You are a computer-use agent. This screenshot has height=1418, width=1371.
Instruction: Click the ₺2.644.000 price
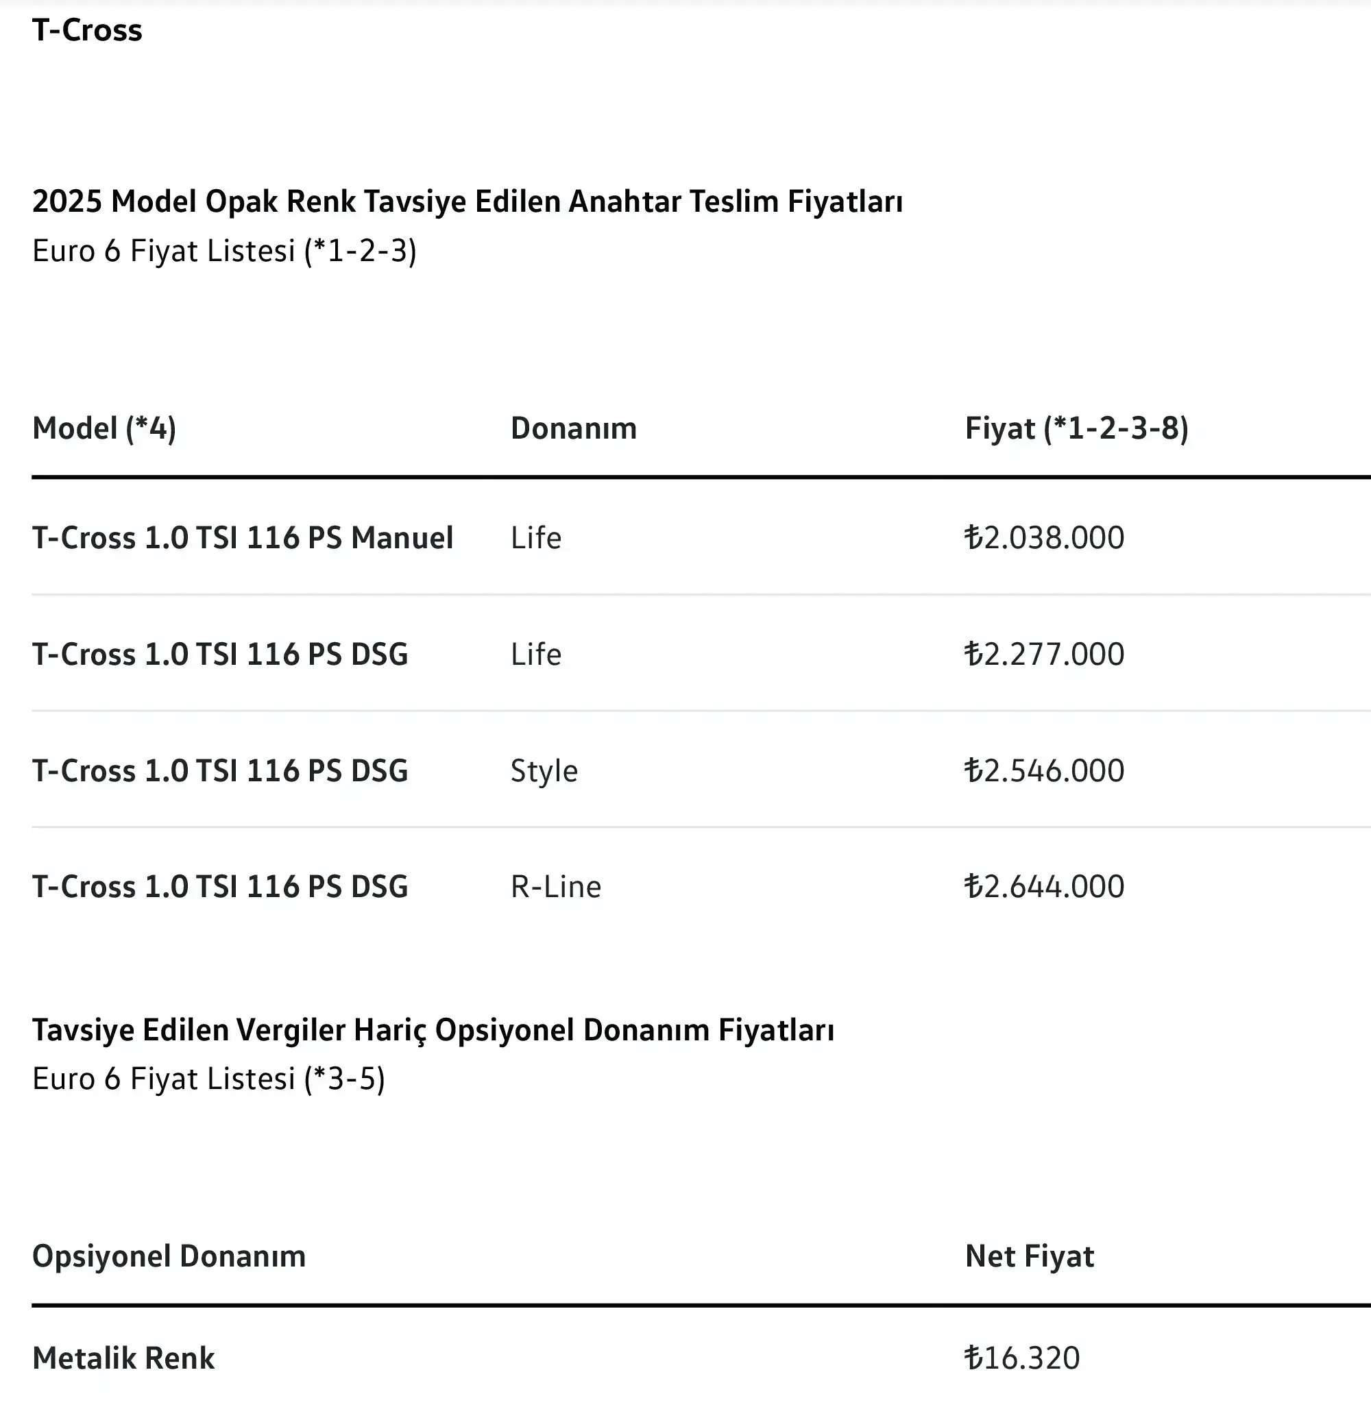pyautogui.click(x=1044, y=886)
